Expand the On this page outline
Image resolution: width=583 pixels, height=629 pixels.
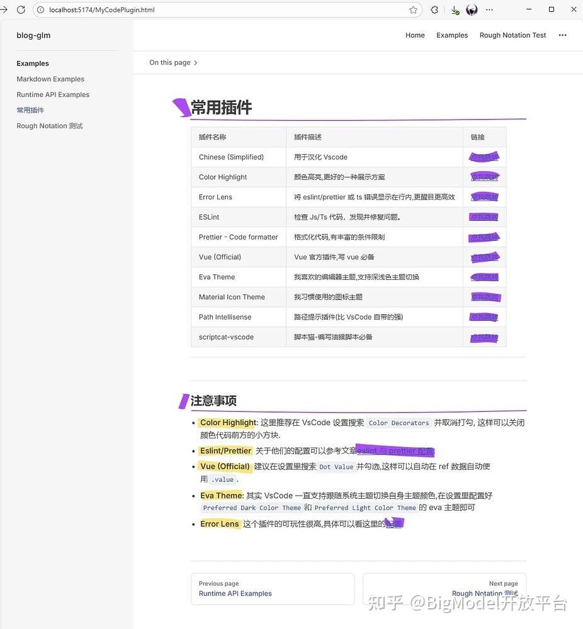click(173, 62)
